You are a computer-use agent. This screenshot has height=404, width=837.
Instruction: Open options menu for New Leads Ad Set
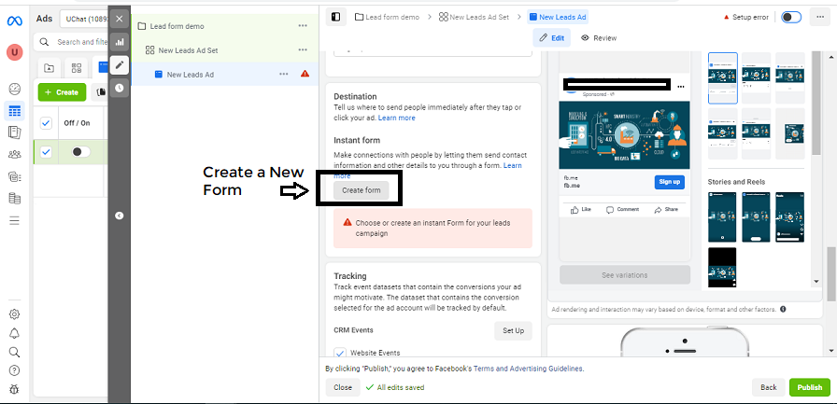302,50
